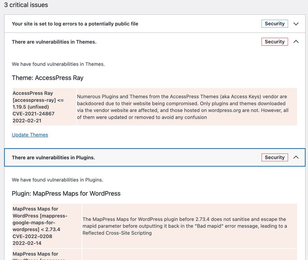Click the Security badge on log errors row

pyautogui.click(x=274, y=23)
